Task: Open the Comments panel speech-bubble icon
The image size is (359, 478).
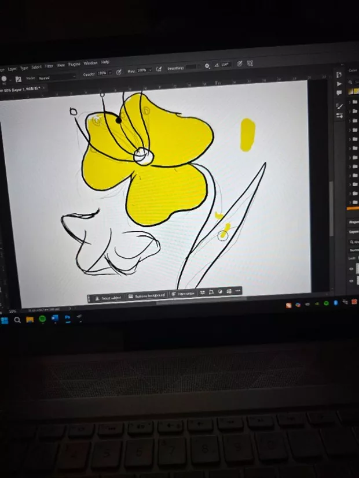Action: [339, 93]
